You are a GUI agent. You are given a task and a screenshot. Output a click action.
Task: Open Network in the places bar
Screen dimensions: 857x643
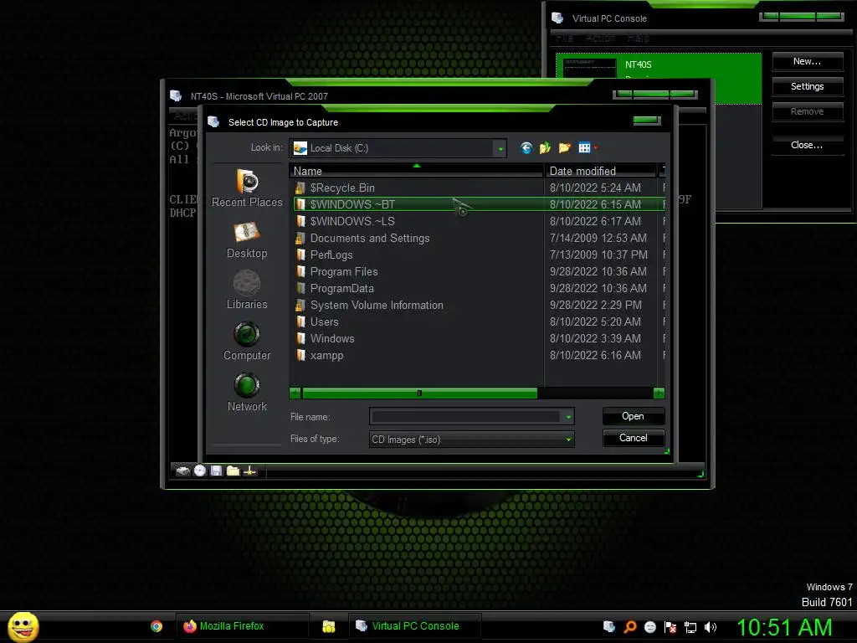point(247,393)
